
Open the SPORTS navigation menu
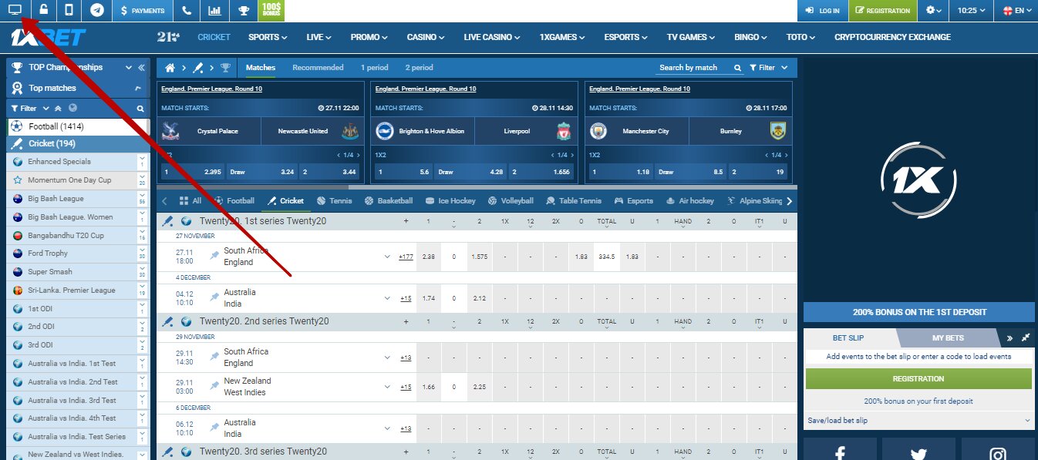268,37
